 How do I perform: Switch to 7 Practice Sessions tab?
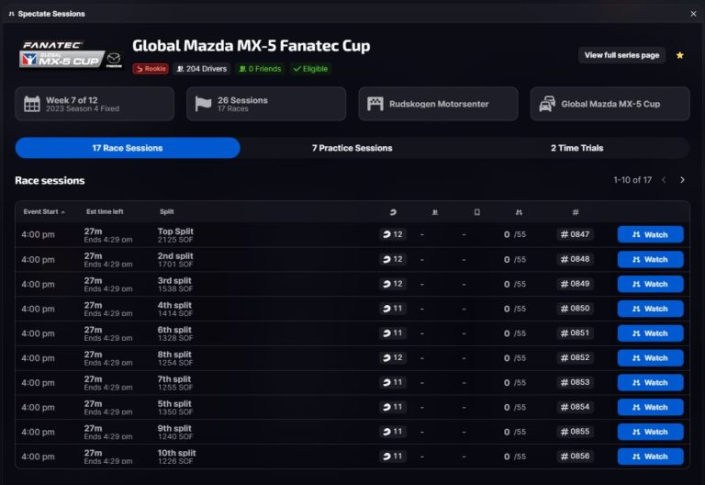click(x=352, y=148)
